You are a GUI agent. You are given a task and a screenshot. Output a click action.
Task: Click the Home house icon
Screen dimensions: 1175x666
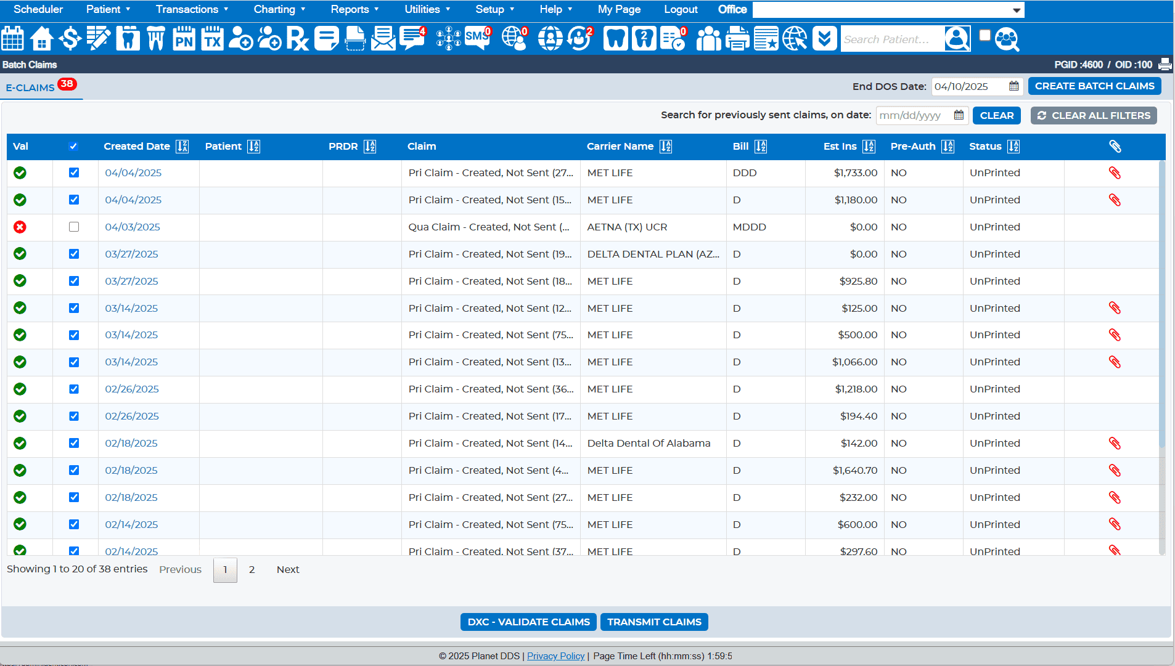pyautogui.click(x=41, y=39)
